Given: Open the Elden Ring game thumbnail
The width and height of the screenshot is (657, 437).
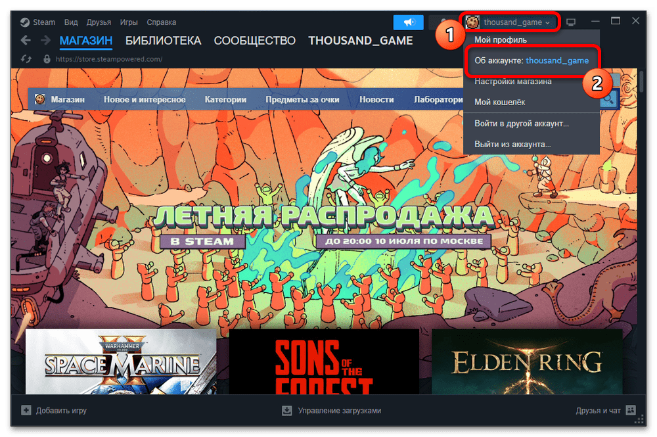Looking at the screenshot, I should pyautogui.click(x=527, y=361).
